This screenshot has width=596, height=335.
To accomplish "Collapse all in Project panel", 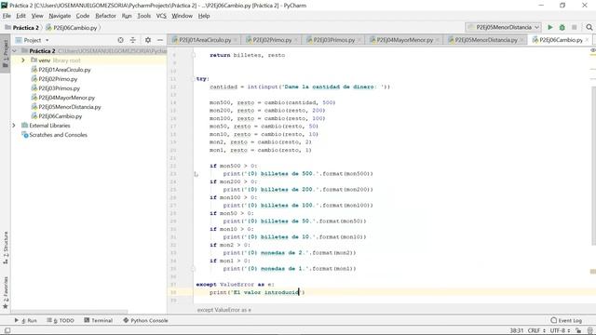I will pos(132,40).
